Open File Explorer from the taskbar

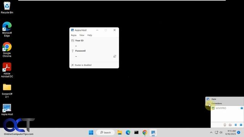click(120, 132)
